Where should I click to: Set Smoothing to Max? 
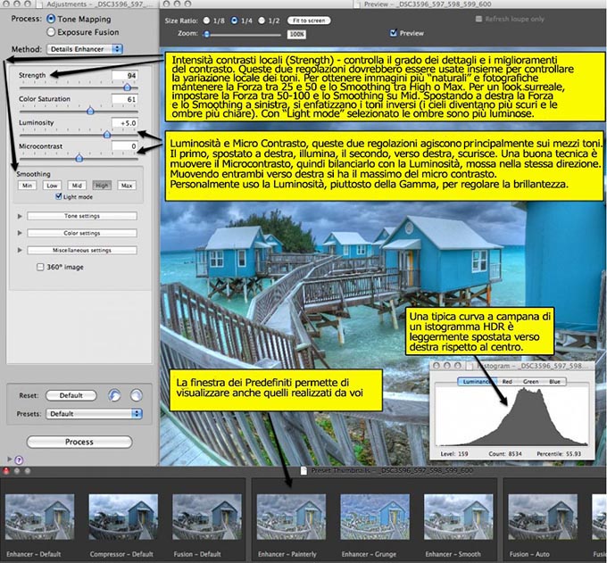(x=127, y=186)
